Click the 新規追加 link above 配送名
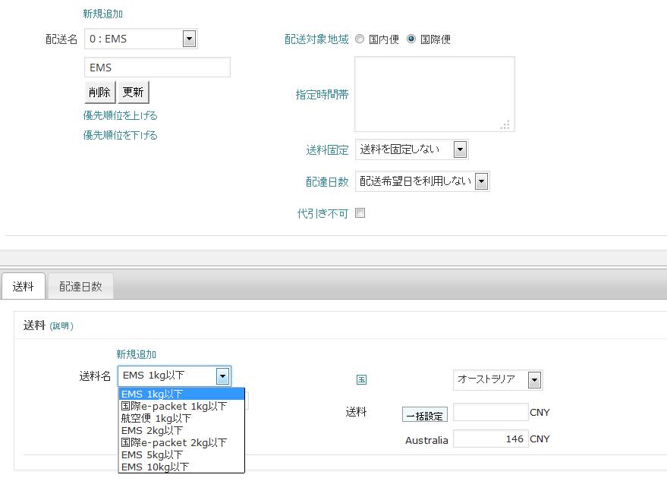667x481 pixels. coord(103,14)
